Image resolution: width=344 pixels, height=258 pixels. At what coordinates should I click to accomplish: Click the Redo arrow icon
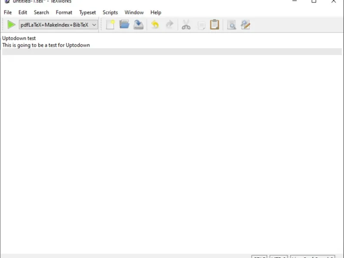[x=169, y=25]
